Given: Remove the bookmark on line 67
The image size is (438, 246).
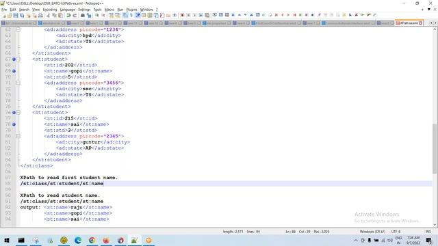Looking at the screenshot, I should point(14,59).
